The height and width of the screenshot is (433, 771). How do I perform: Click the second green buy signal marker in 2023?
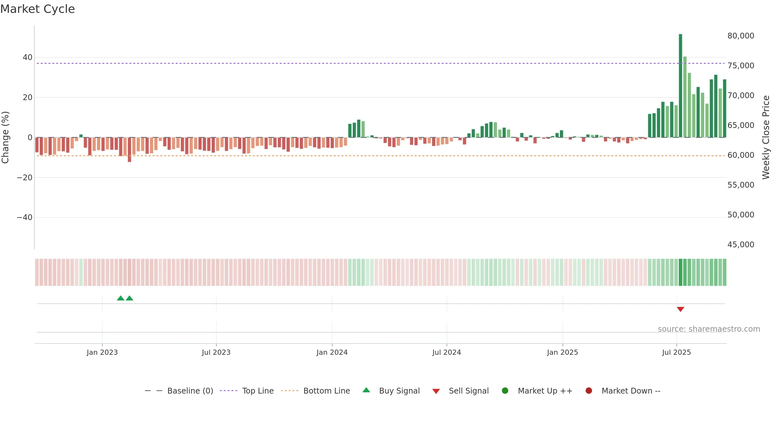129,298
